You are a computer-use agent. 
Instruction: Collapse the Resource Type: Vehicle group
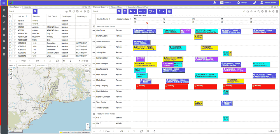point(94,114)
